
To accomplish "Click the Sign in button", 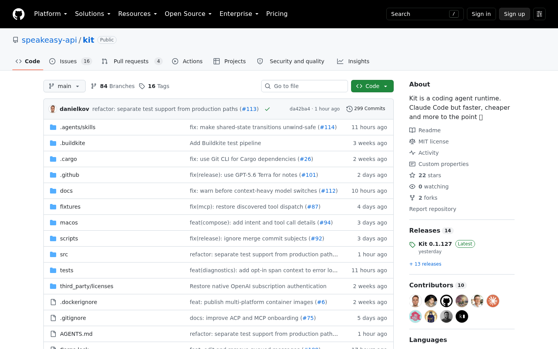I will click(481, 14).
